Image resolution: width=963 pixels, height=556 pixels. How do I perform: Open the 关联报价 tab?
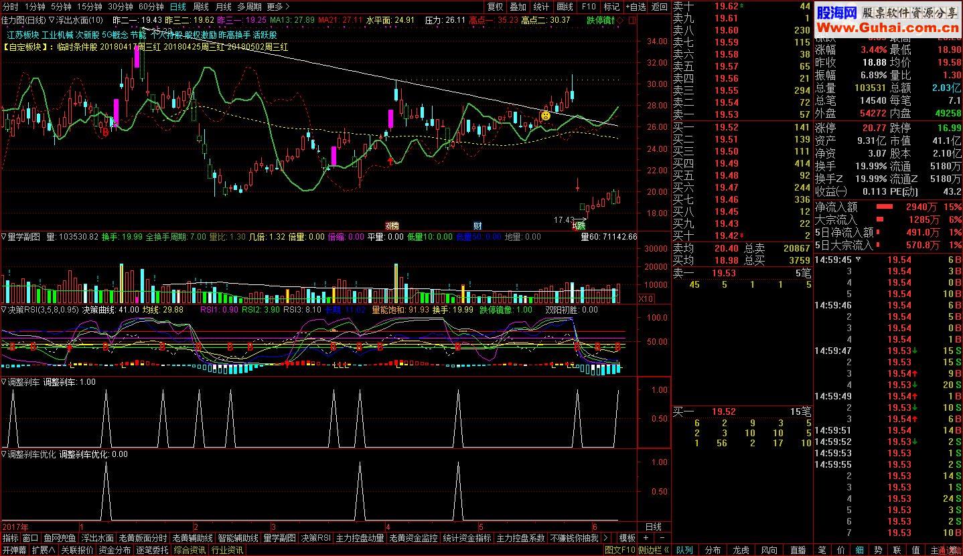coord(77,550)
